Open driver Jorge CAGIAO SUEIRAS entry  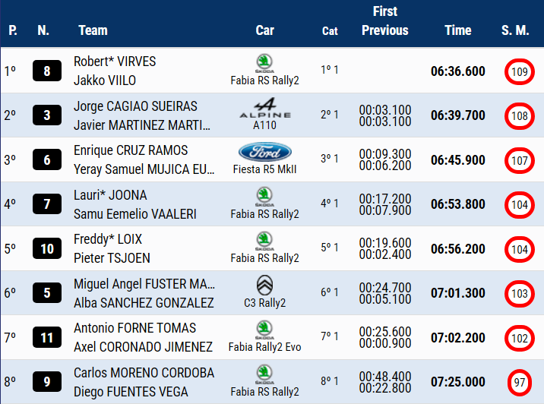click(x=135, y=106)
